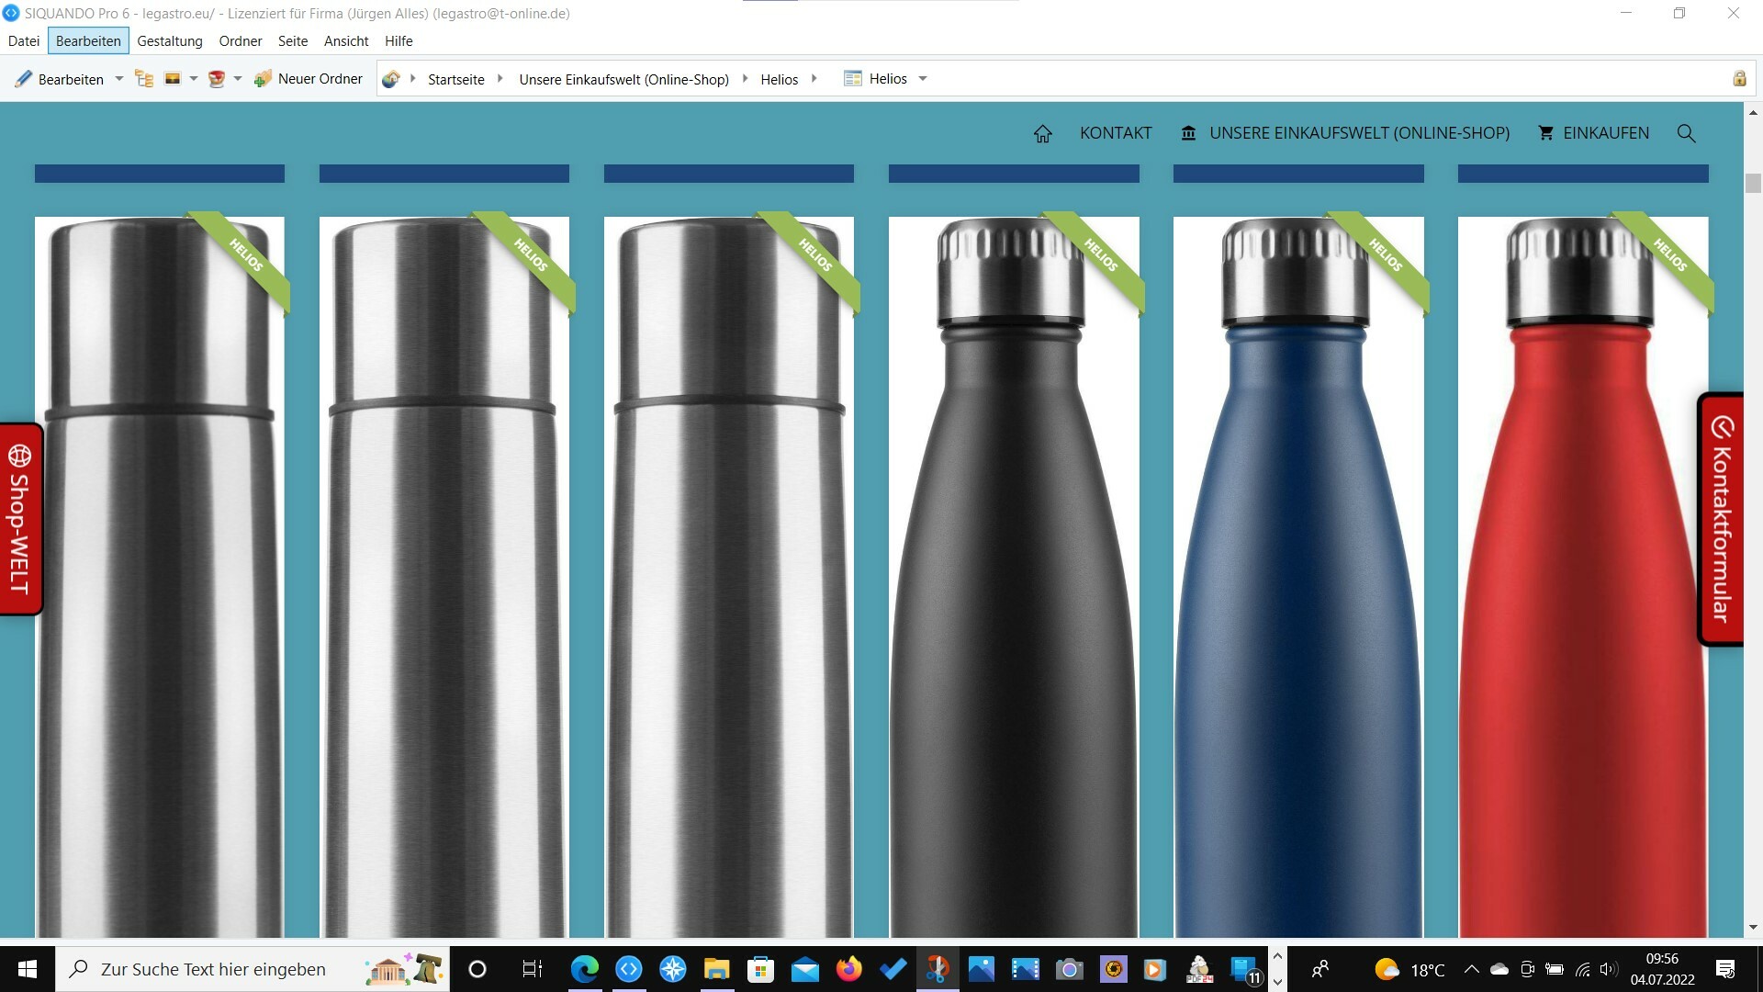Select the third silver thermos product image
This screenshot has height=992, width=1763.
tap(729, 577)
